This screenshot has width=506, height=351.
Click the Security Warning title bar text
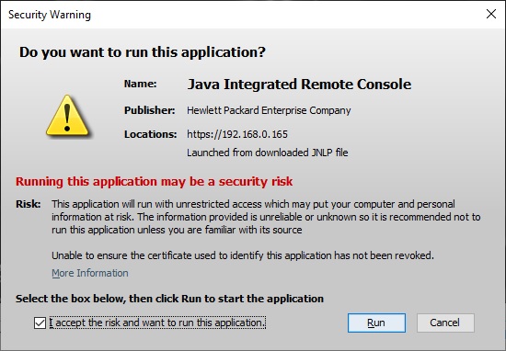pos(50,15)
